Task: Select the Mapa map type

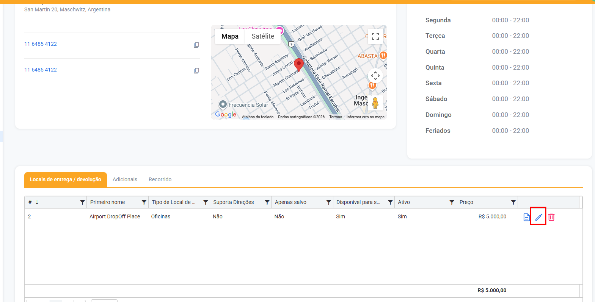Action: click(230, 36)
